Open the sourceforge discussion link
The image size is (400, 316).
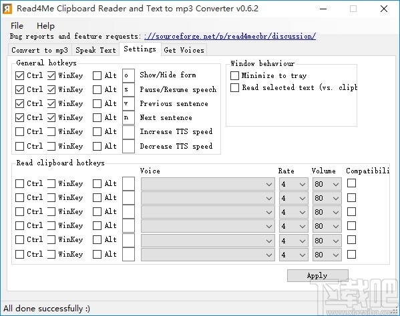230,36
